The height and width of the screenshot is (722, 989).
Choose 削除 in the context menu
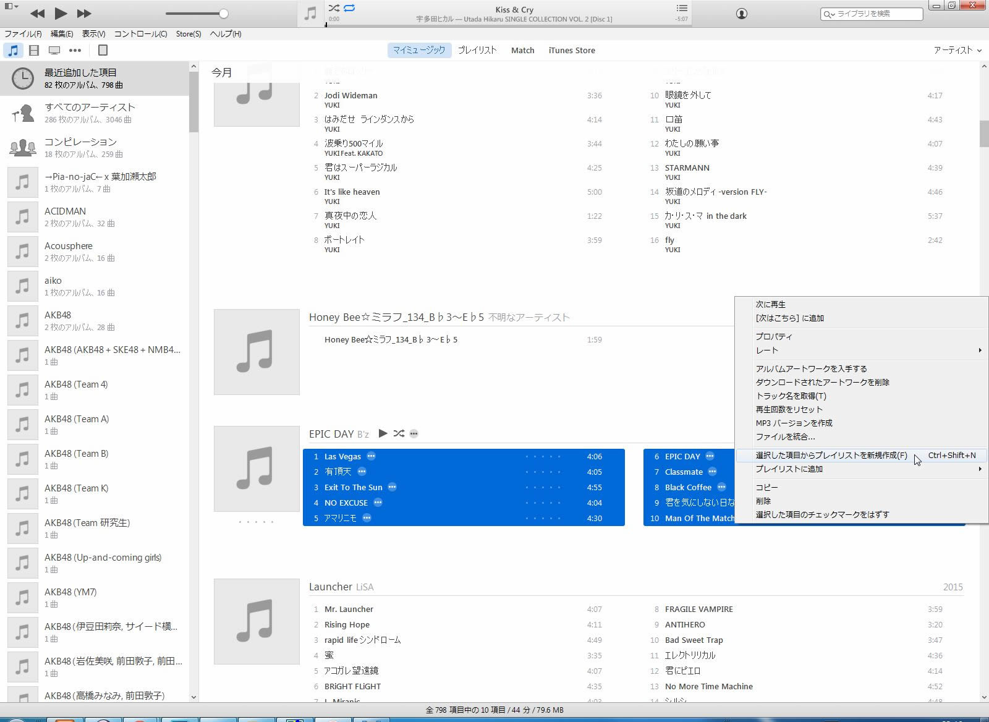click(862, 501)
